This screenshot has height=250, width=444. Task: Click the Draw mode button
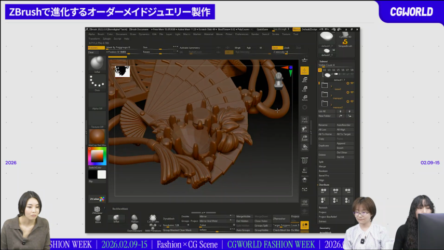[305, 71]
